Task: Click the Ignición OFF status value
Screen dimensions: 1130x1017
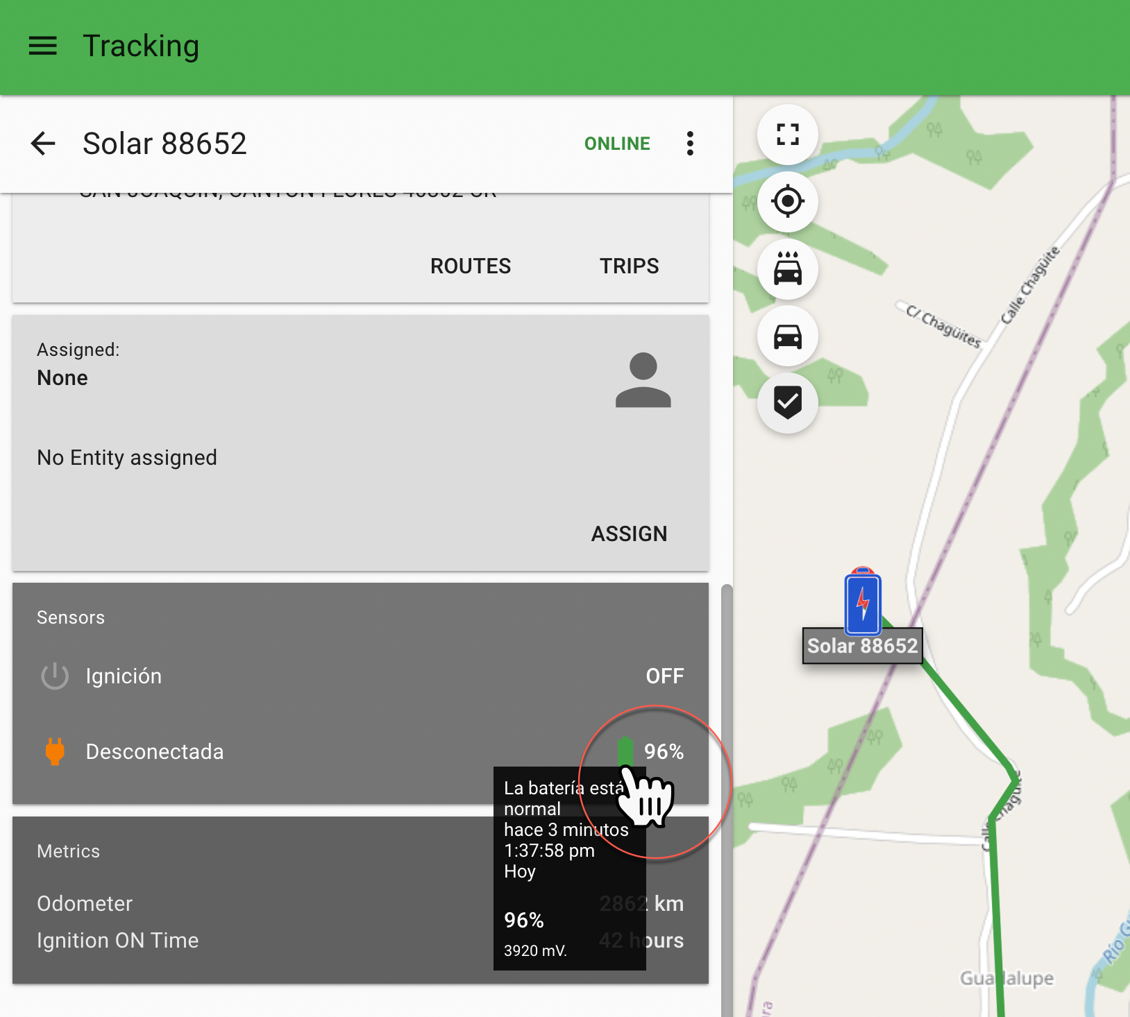Action: (x=664, y=676)
